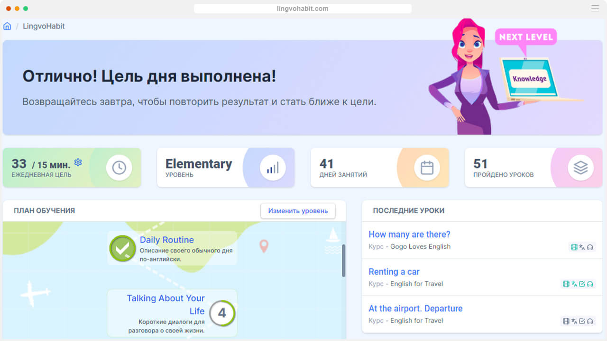Click the calendar icon on days of study card
This screenshot has height=341, width=607.
click(x=426, y=167)
